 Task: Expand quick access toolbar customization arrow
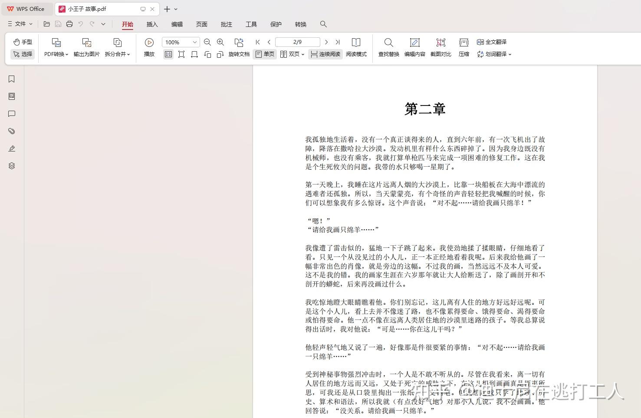(x=103, y=24)
